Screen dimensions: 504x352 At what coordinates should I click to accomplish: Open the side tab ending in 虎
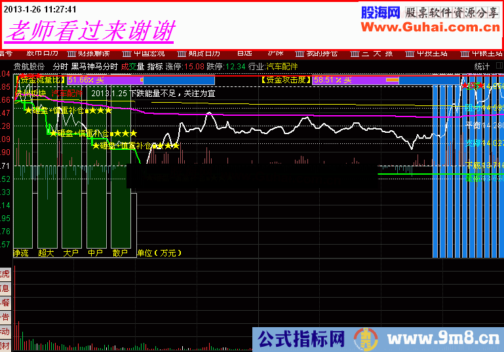point(5,274)
